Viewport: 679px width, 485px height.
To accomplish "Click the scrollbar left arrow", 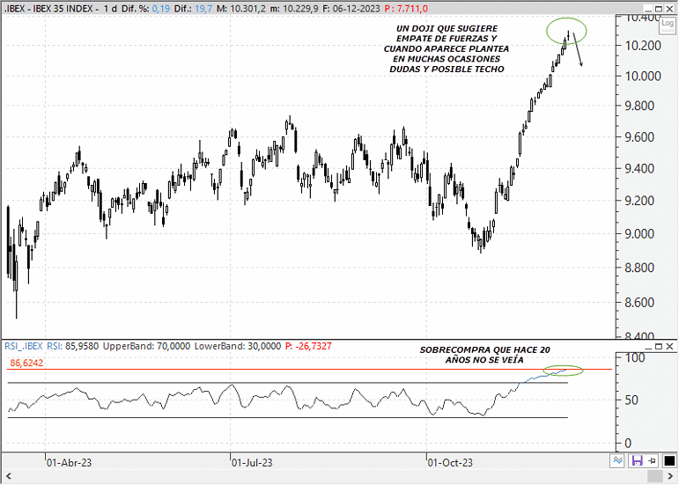I will coord(8,476).
